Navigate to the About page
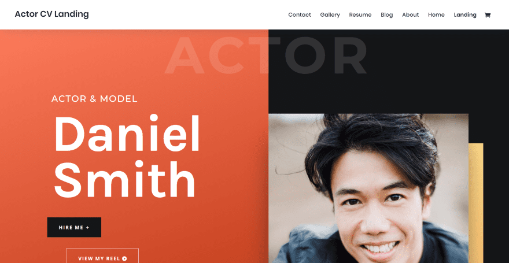Viewport: 509px width, 263px height. pos(410,15)
